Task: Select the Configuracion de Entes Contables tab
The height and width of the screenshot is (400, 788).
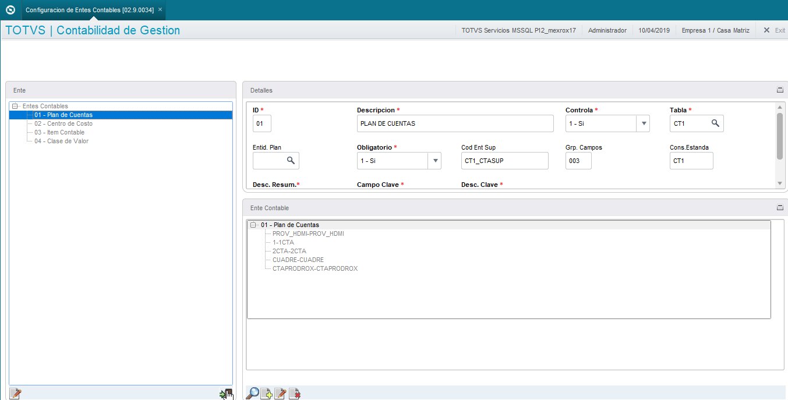Action: tap(90, 10)
